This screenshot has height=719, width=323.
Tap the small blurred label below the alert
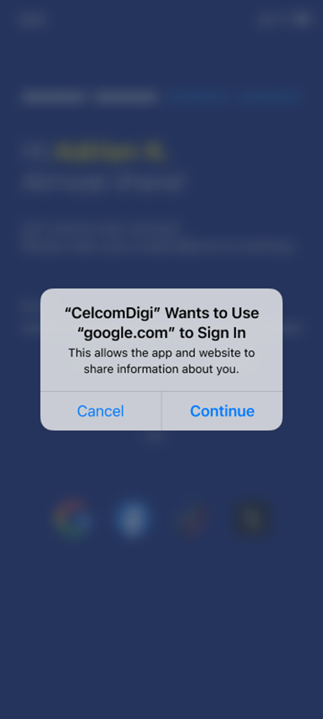pyautogui.click(x=156, y=439)
